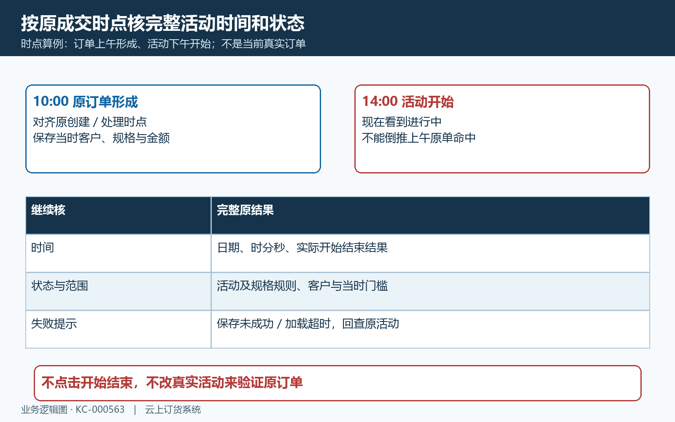Click the cell 保存未成功 / 加载超时，回查原活动
Viewport: 675px width, 422px height.
click(430, 330)
